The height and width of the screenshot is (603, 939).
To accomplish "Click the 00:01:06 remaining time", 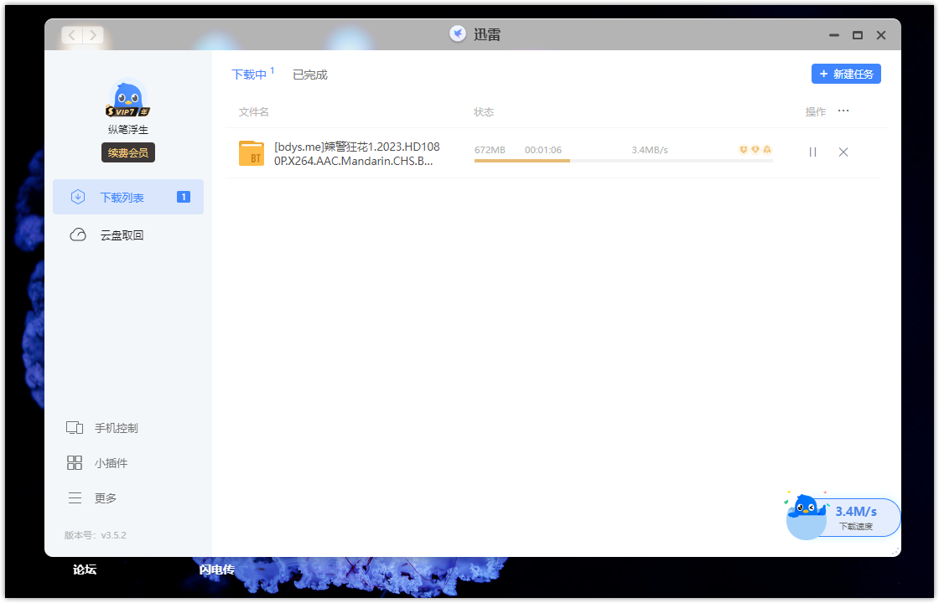I will (543, 150).
